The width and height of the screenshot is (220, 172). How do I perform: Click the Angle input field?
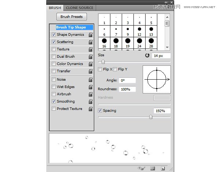(x=127, y=80)
